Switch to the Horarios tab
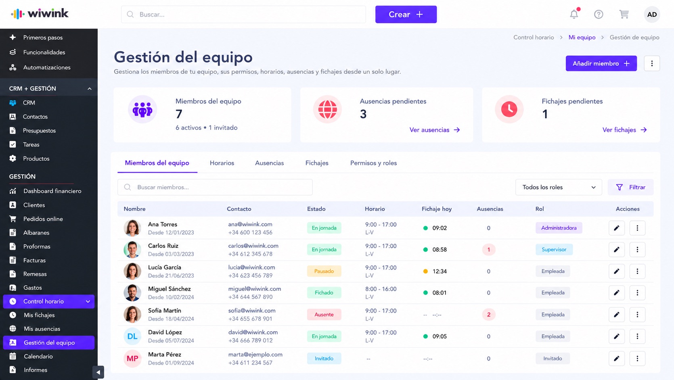Viewport: 674px width, 380px height. (x=222, y=163)
